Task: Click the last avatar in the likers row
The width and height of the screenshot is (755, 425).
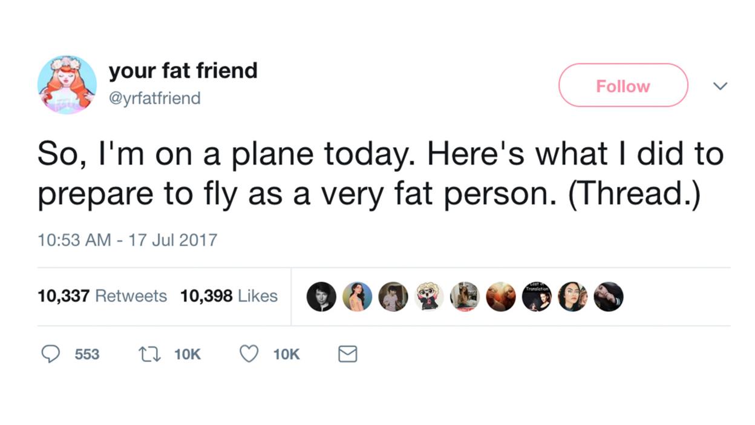Action: (609, 297)
